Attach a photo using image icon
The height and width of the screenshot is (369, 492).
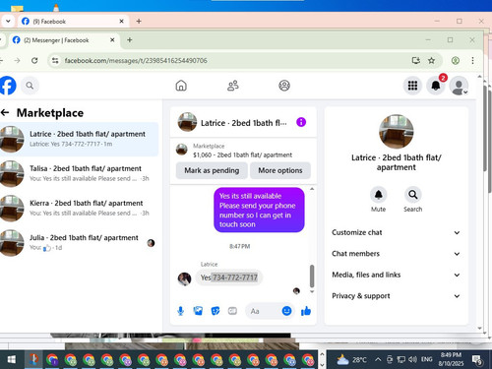click(198, 311)
